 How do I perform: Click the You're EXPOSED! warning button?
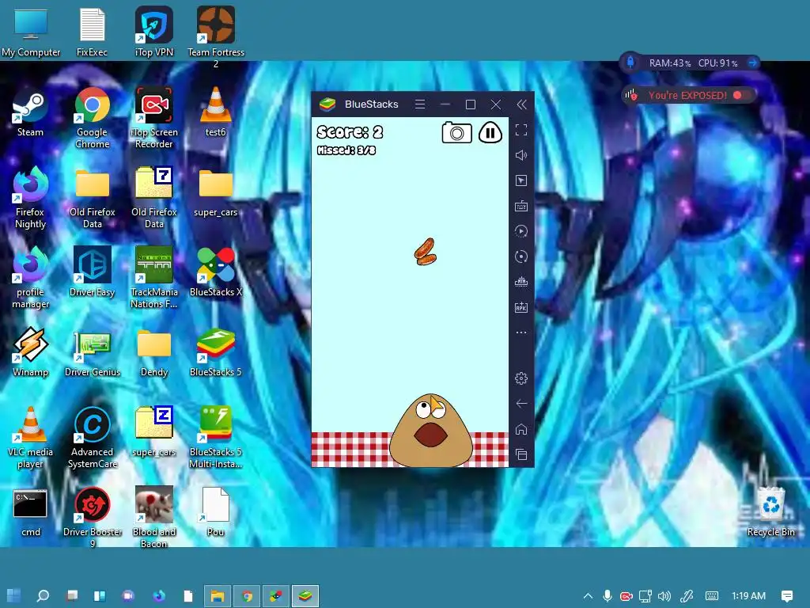pyautogui.click(x=687, y=95)
